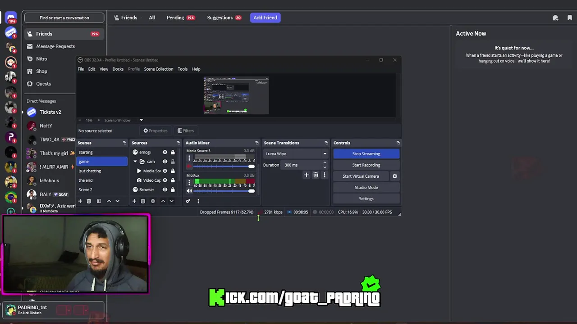Open Media Source 3 mixer options menu
Screen dimensions: 577x324
coord(189,158)
